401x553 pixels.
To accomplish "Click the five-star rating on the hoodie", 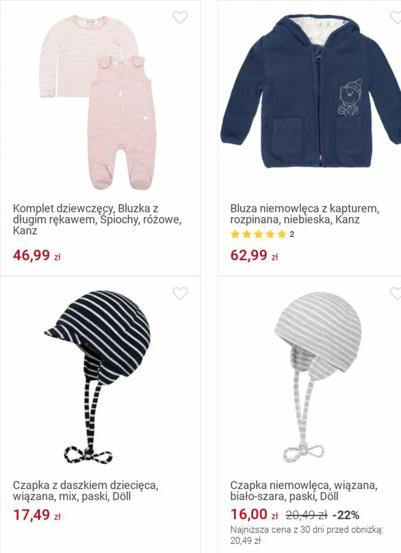I will click(258, 234).
